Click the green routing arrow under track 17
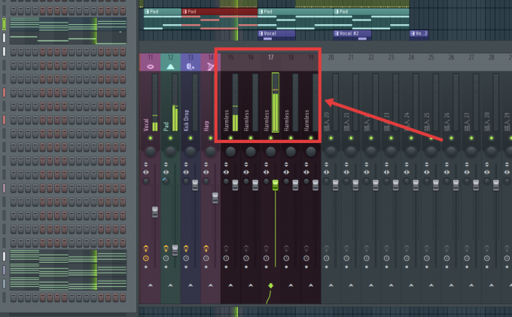512x317 pixels. click(x=271, y=285)
